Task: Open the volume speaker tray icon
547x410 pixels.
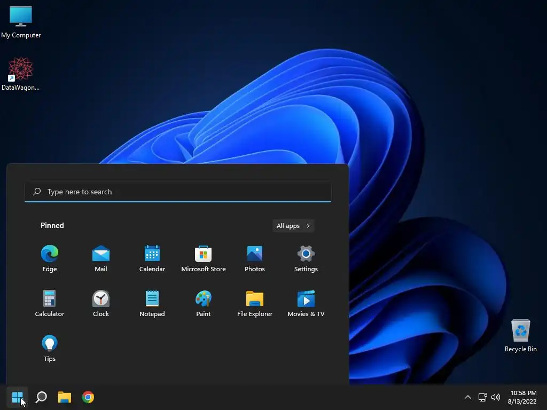Action: 495,397
